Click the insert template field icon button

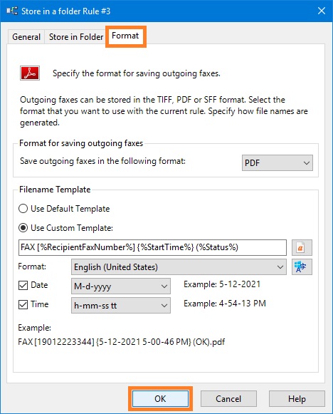click(302, 248)
